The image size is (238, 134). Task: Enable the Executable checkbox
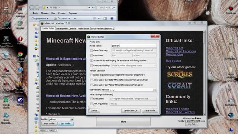(x=91, y=99)
